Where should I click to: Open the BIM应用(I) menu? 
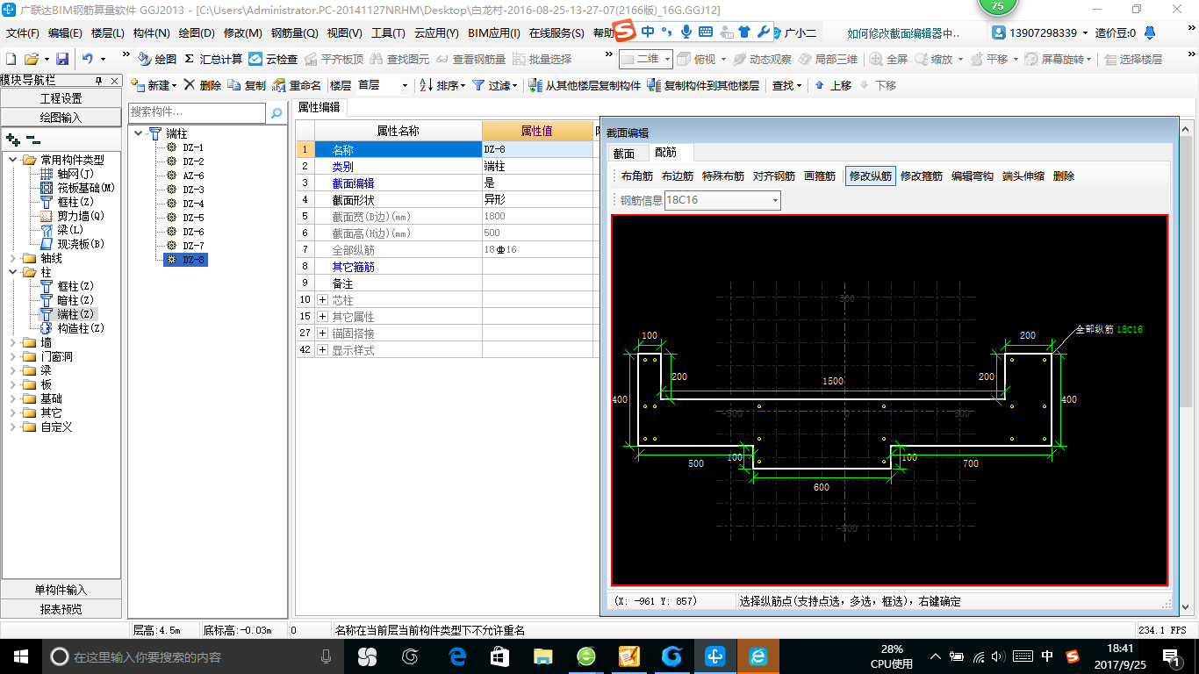(494, 33)
